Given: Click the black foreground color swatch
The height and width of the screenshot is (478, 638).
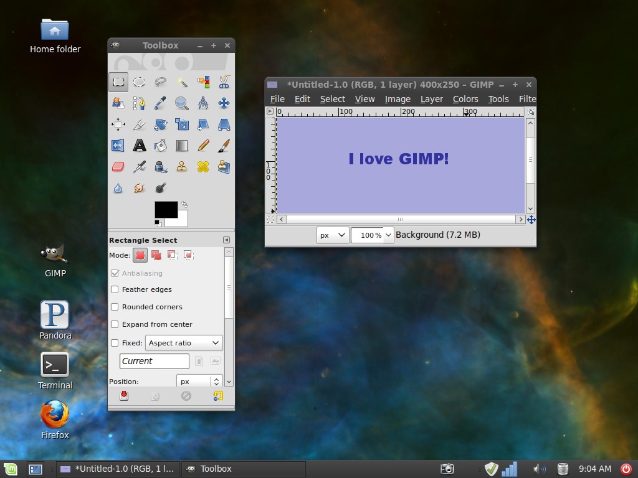Looking at the screenshot, I should click(164, 209).
